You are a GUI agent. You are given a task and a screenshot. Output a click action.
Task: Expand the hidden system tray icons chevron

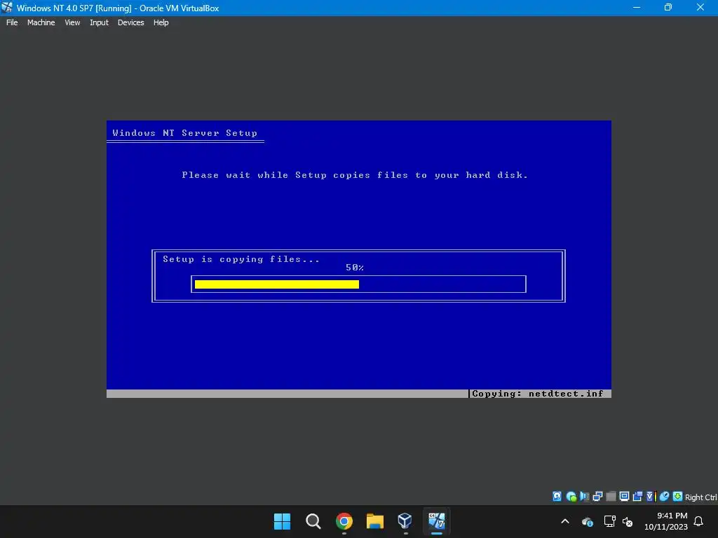[x=565, y=521]
